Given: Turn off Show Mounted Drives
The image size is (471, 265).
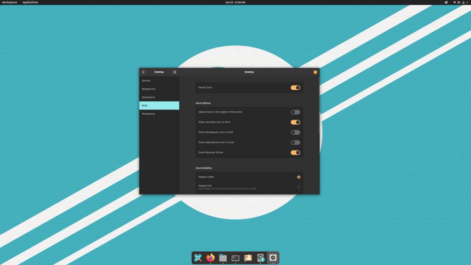Looking at the screenshot, I should pyautogui.click(x=296, y=152).
